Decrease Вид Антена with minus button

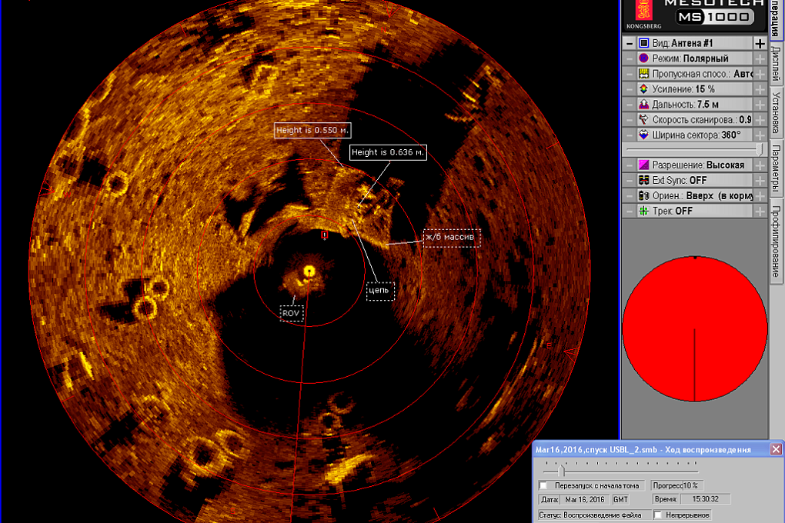630,44
